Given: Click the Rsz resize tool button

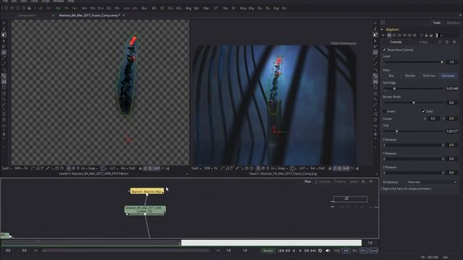Looking at the screenshot, I should [x=225, y=8].
